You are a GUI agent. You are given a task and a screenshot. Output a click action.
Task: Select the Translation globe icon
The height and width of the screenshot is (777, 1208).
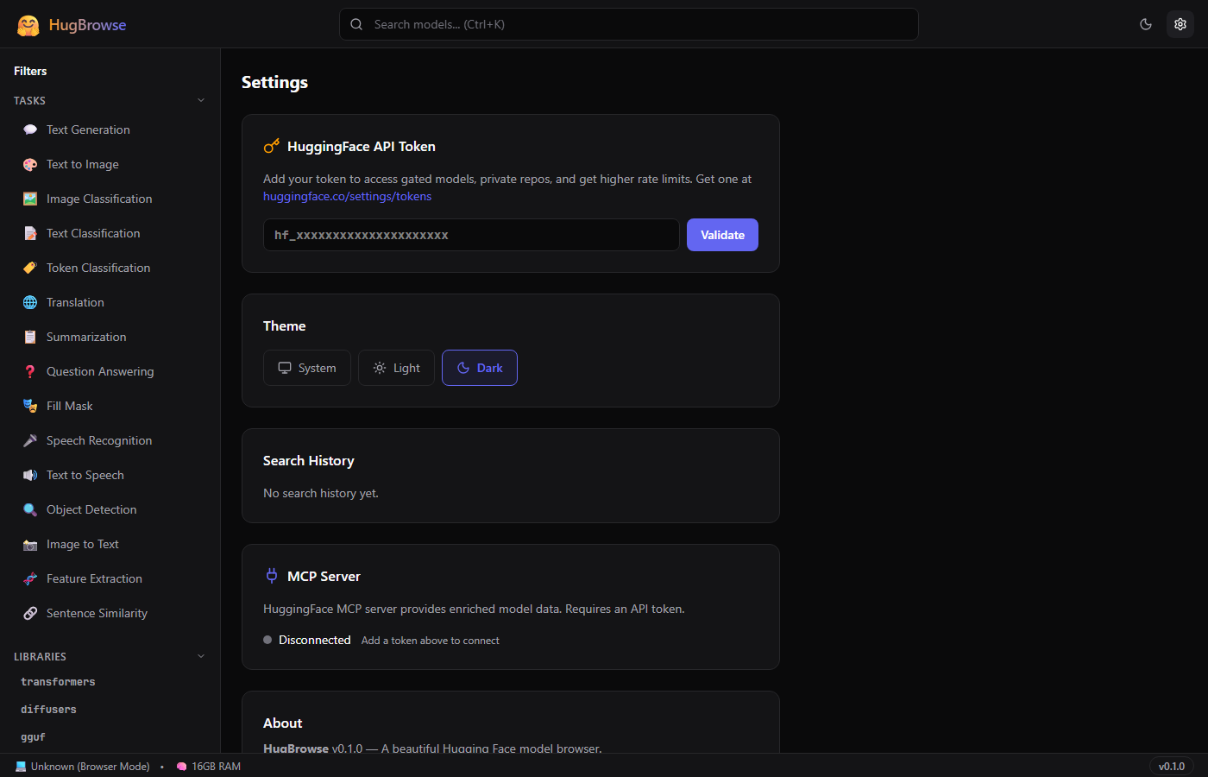30,302
